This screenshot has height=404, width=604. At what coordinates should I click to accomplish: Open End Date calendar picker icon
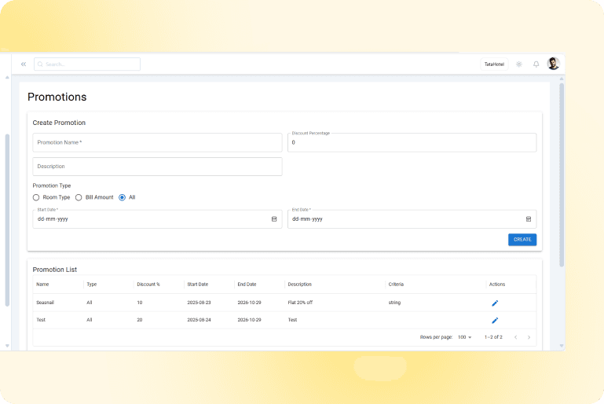529,219
